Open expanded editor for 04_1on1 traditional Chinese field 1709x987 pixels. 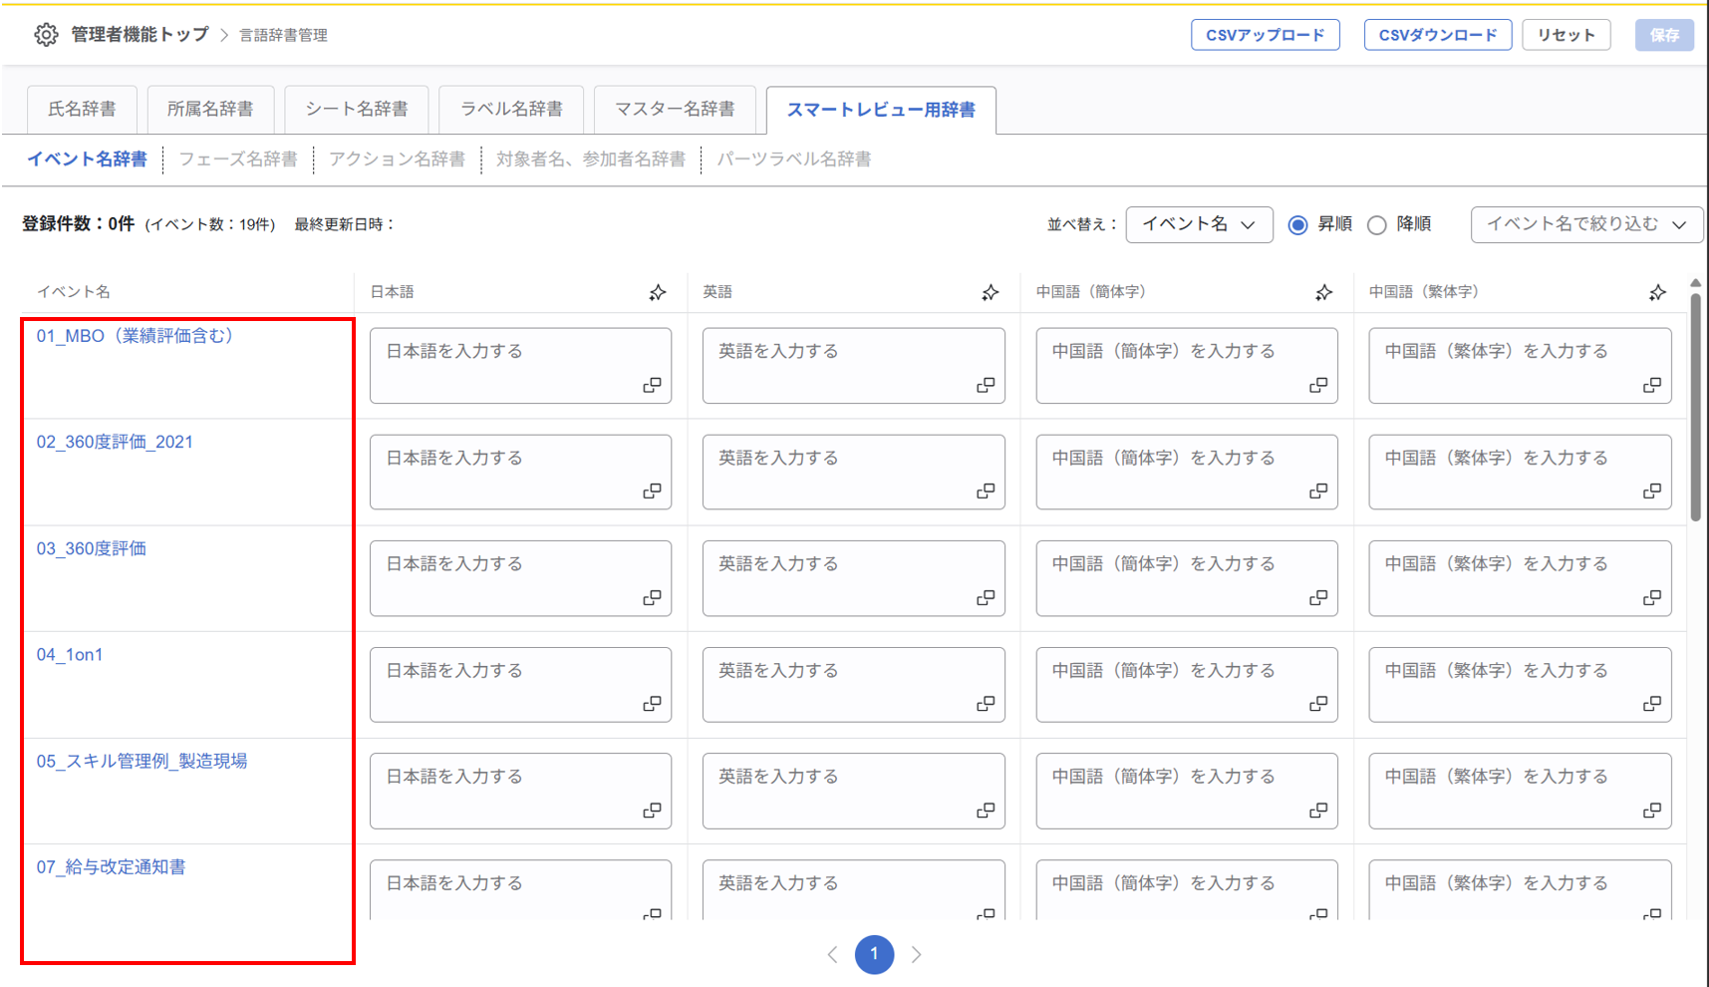pos(1652,703)
